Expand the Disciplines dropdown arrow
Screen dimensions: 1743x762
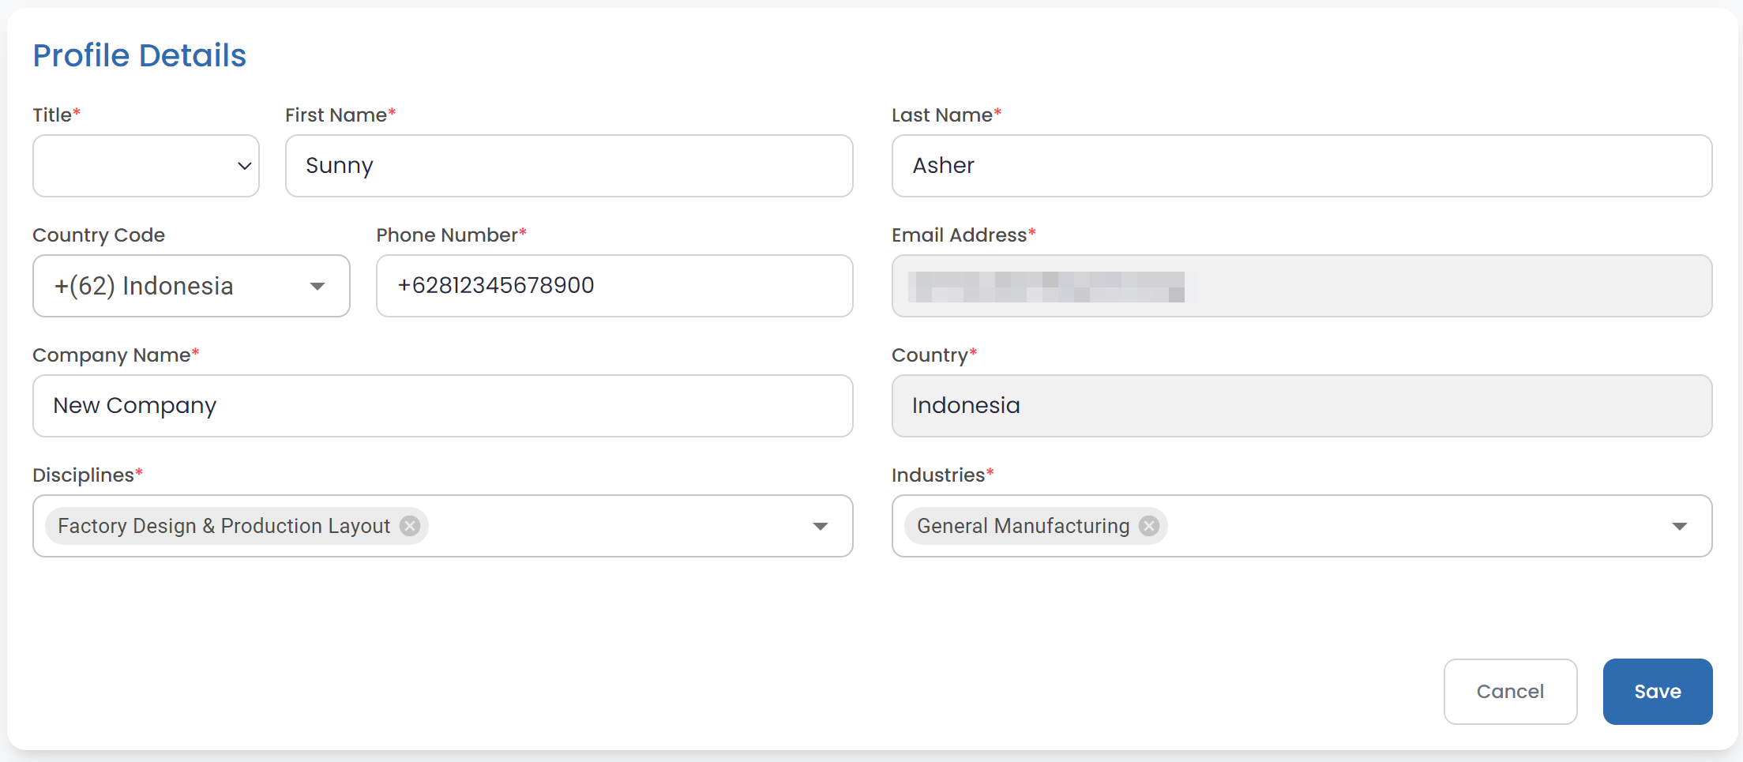tap(821, 526)
